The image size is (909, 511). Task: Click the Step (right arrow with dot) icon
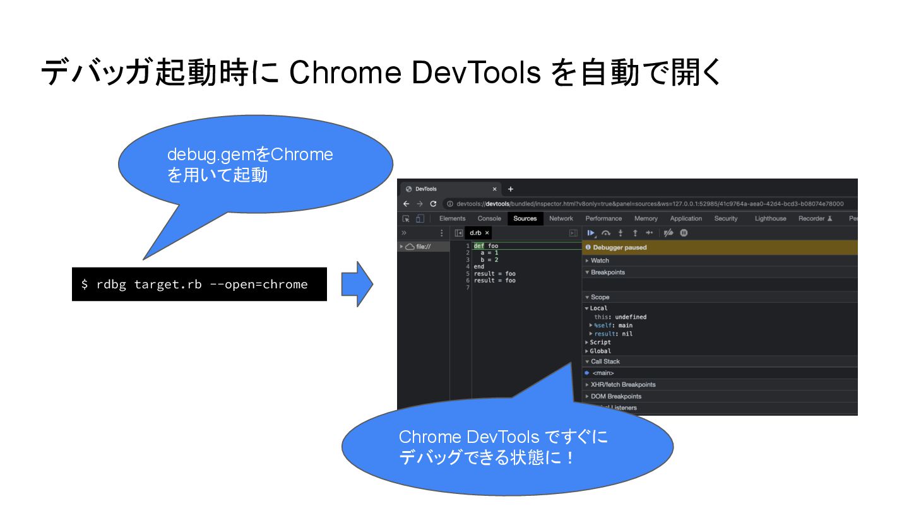[x=649, y=233]
